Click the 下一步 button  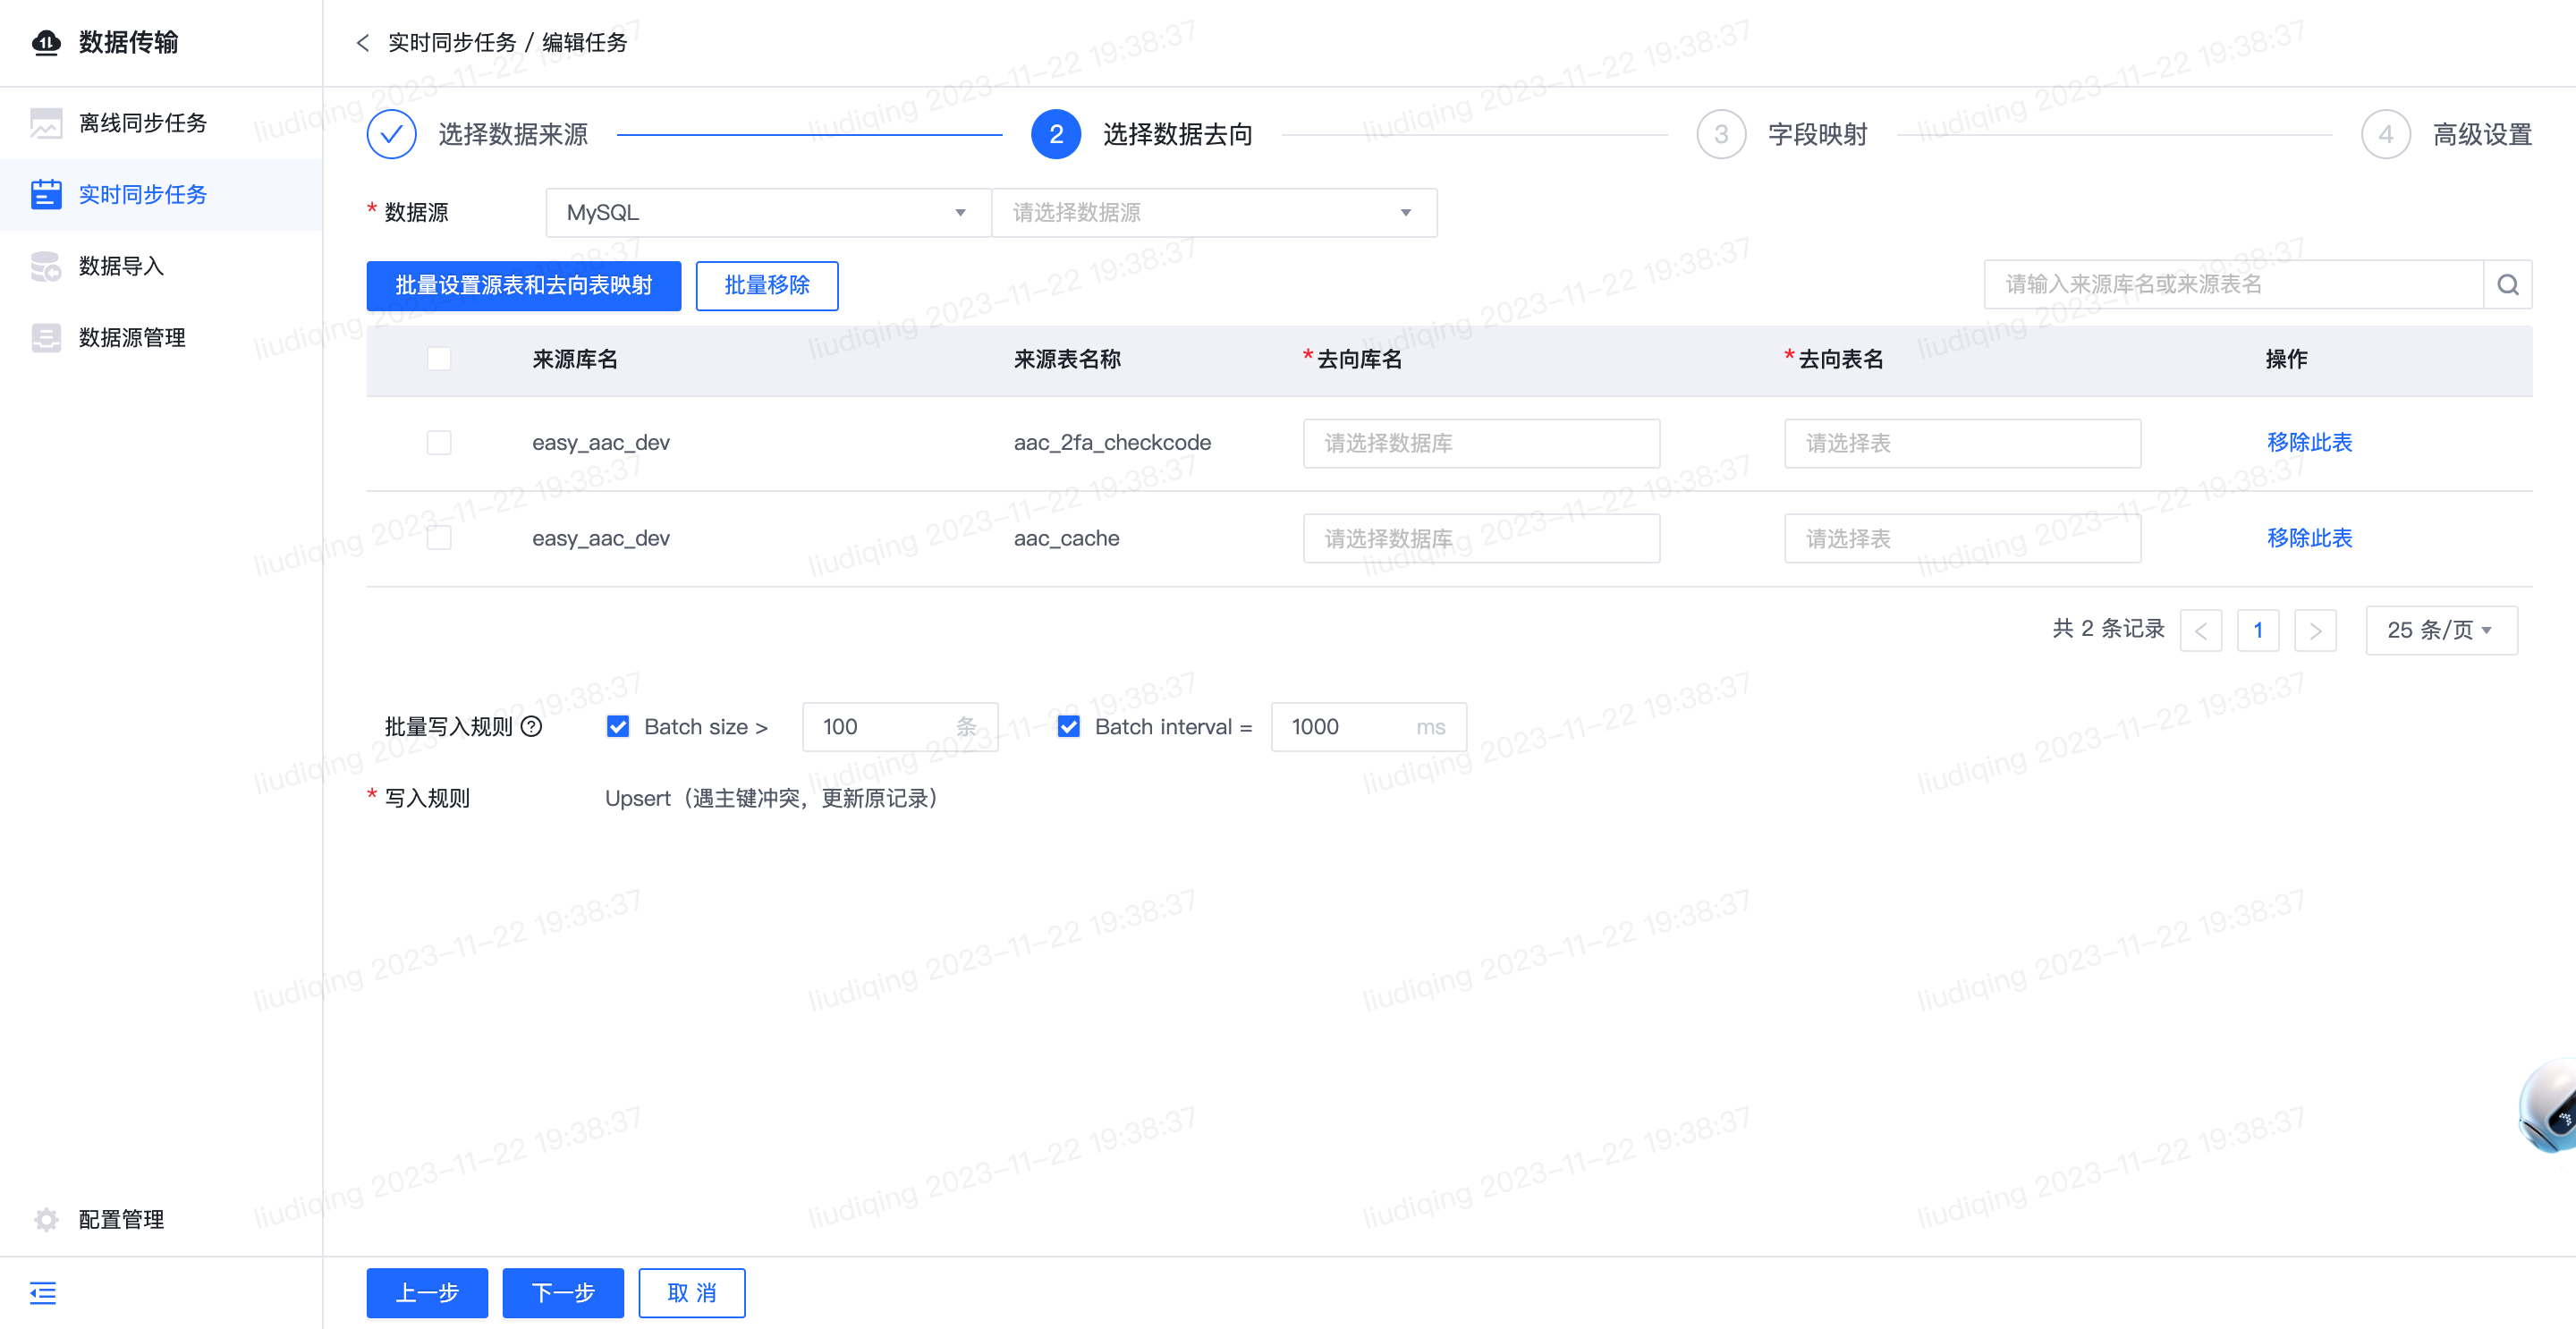click(x=563, y=1293)
